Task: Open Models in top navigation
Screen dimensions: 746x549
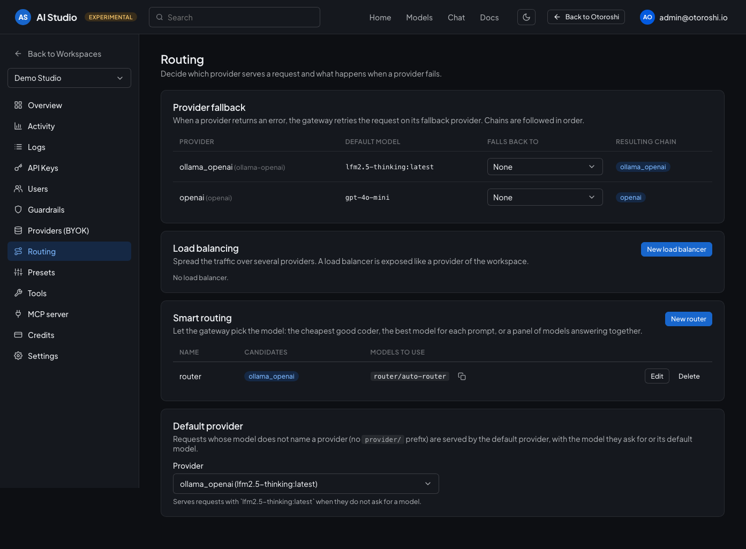Action: [419, 17]
